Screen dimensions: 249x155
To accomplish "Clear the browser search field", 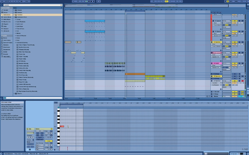I will [x=61, y=5].
